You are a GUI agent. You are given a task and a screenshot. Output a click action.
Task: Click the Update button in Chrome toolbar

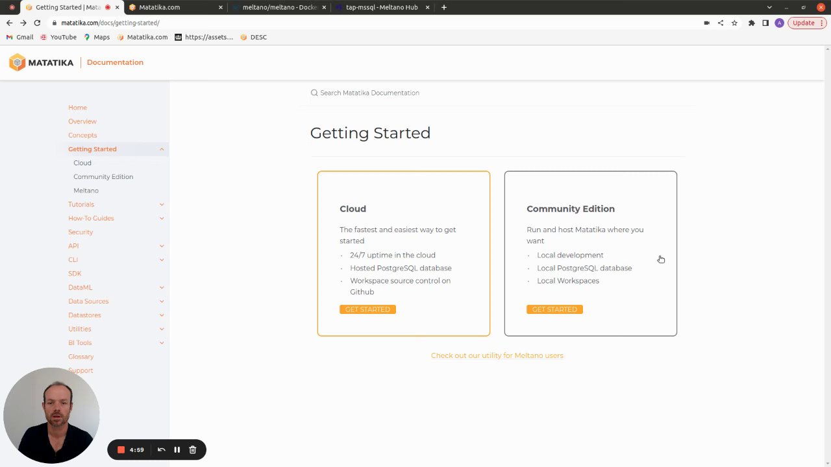(804, 23)
